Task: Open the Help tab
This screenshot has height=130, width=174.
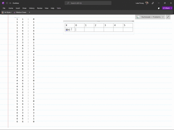Action: [53, 8]
